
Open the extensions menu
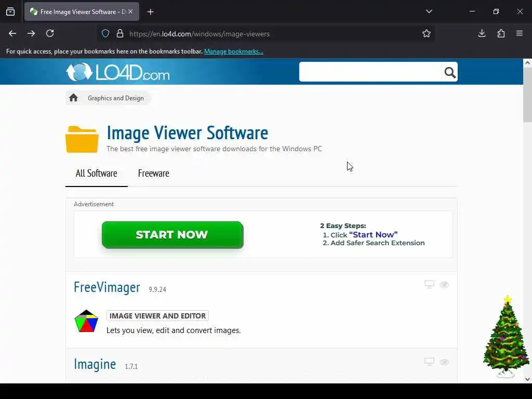pyautogui.click(x=501, y=33)
